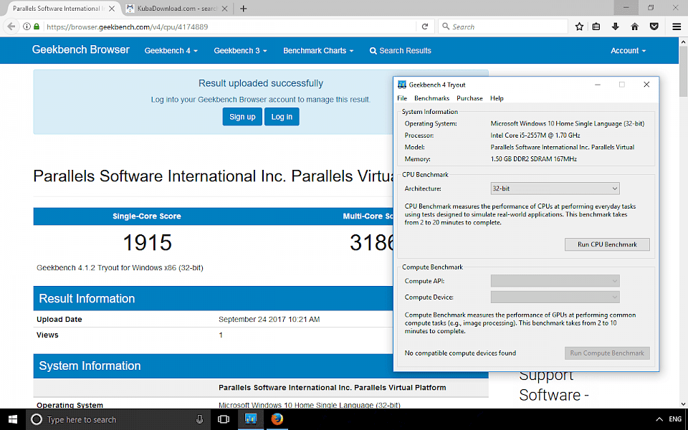
Task: Close the KubaDownload.com tab
Action: (x=224, y=9)
